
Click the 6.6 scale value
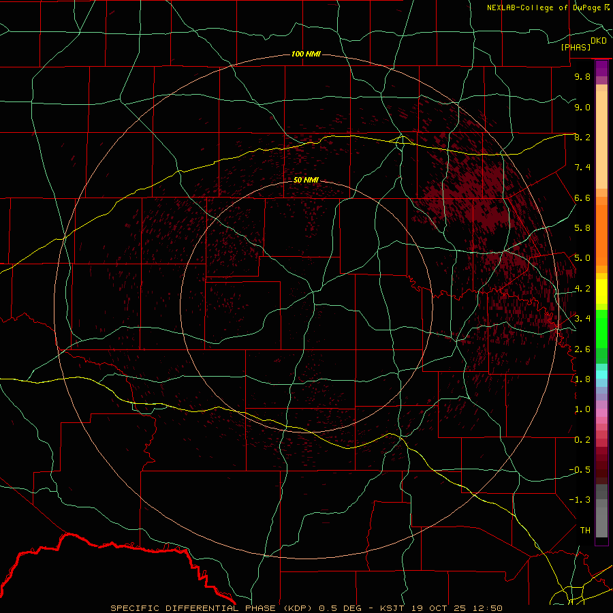point(582,198)
